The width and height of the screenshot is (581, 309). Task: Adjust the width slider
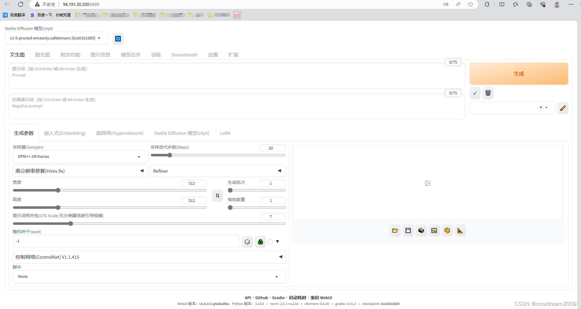[110, 190]
